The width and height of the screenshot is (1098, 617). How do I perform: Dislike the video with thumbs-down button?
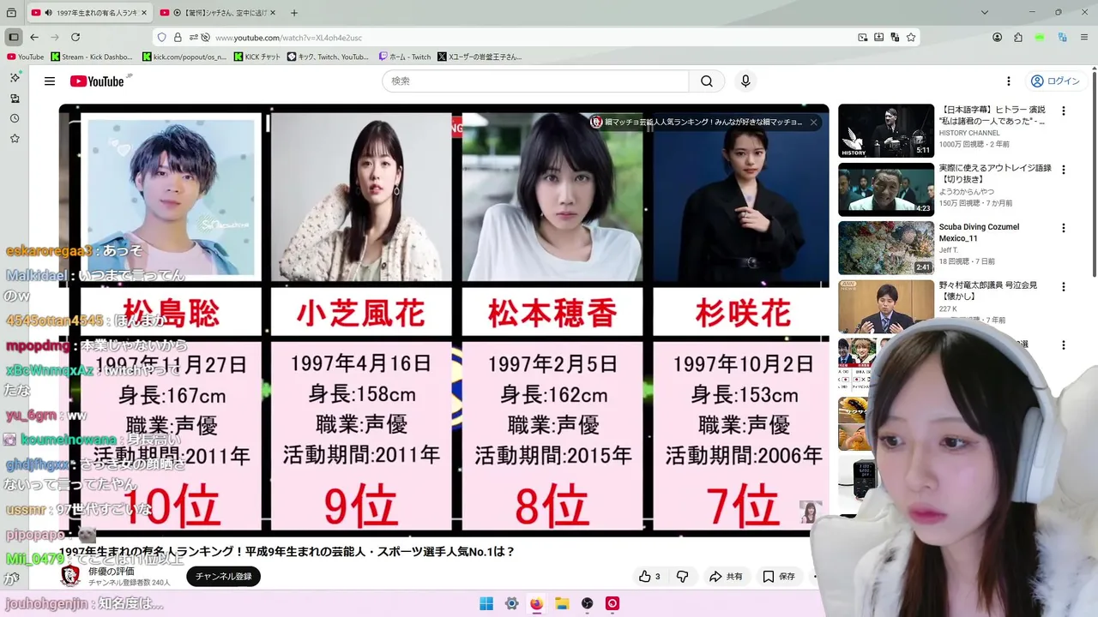pos(683,577)
